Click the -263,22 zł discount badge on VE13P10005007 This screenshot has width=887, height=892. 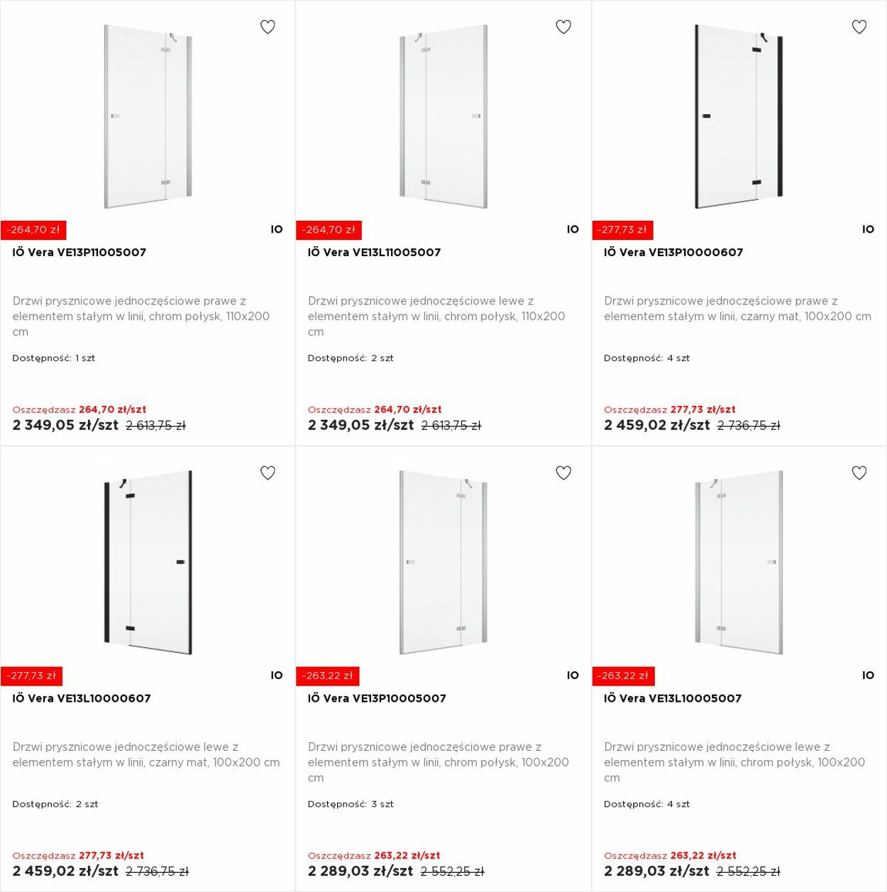pyautogui.click(x=327, y=676)
